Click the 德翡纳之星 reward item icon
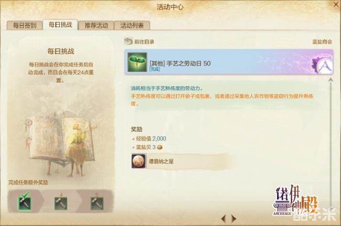Viewport: 341px width, 226px height. point(138,161)
